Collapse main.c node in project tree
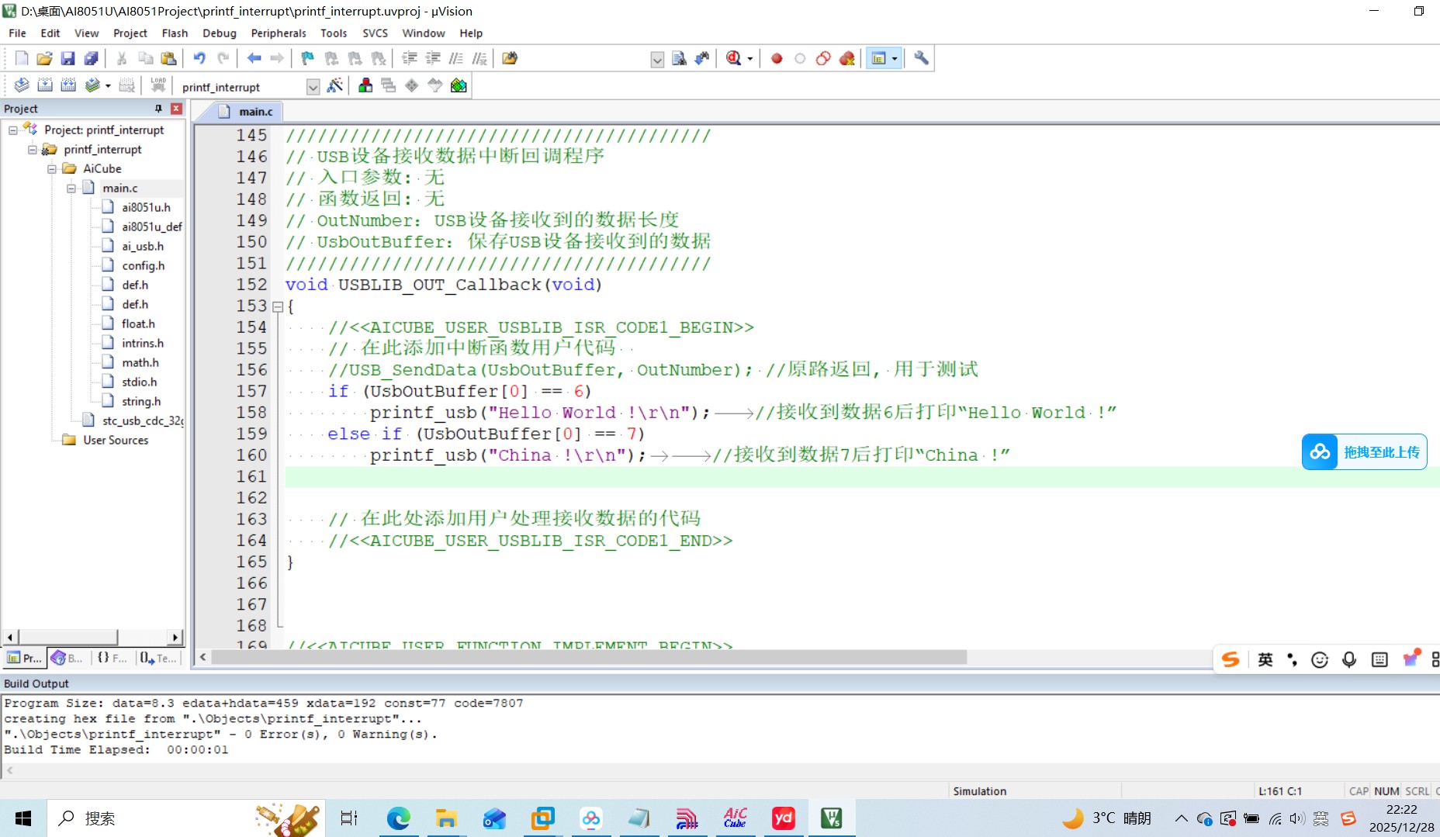 click(x=71, y=188)
